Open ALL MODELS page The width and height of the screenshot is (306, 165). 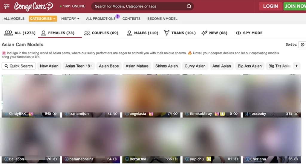[14, 19]
